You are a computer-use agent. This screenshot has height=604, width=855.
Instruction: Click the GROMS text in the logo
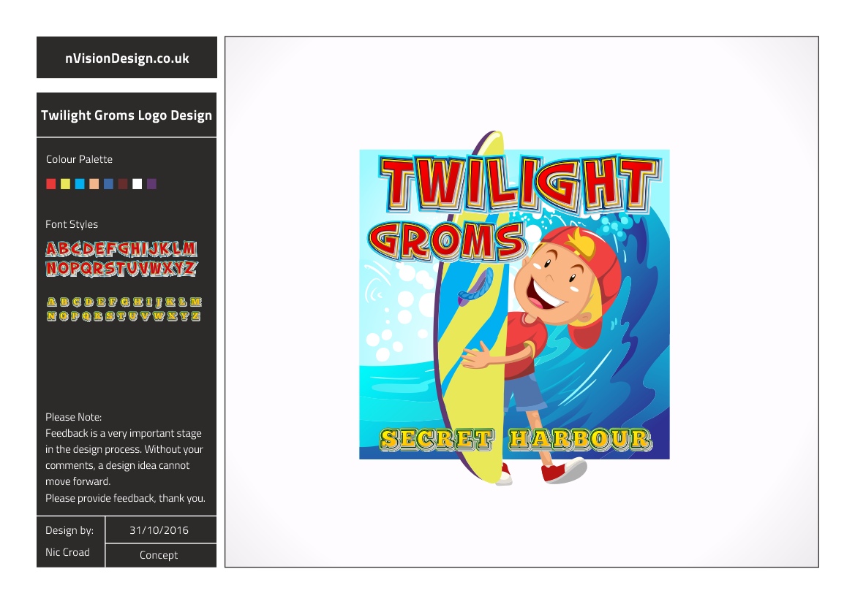(447, 241)
